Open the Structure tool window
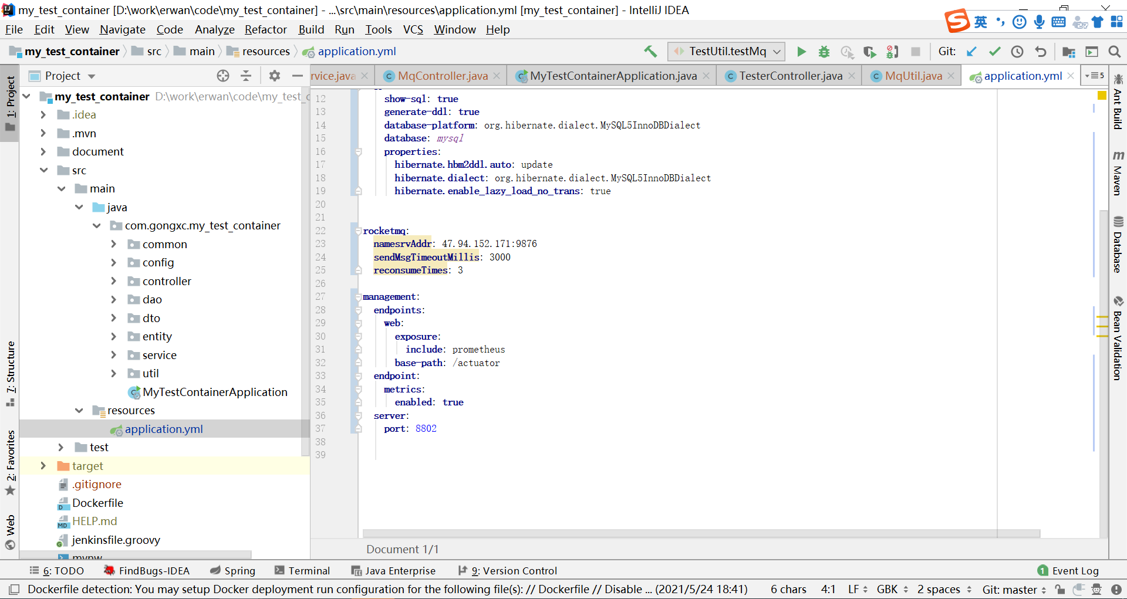This screenshot has height=599, width=1127. point(10,373)
